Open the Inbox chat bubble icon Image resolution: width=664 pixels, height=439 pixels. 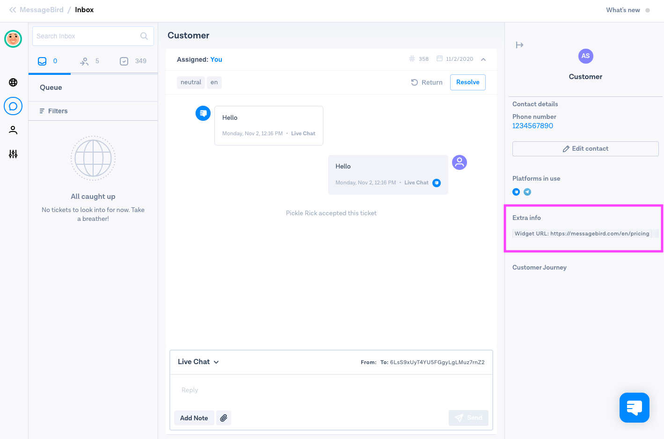13,106
